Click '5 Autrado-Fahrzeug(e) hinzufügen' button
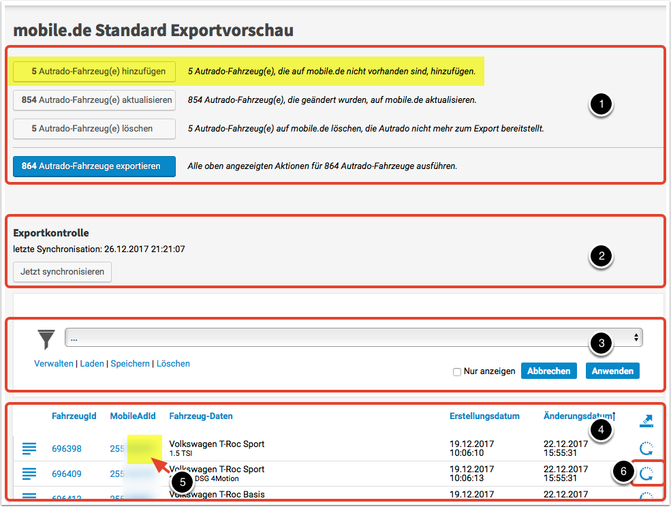 point(94,71)
